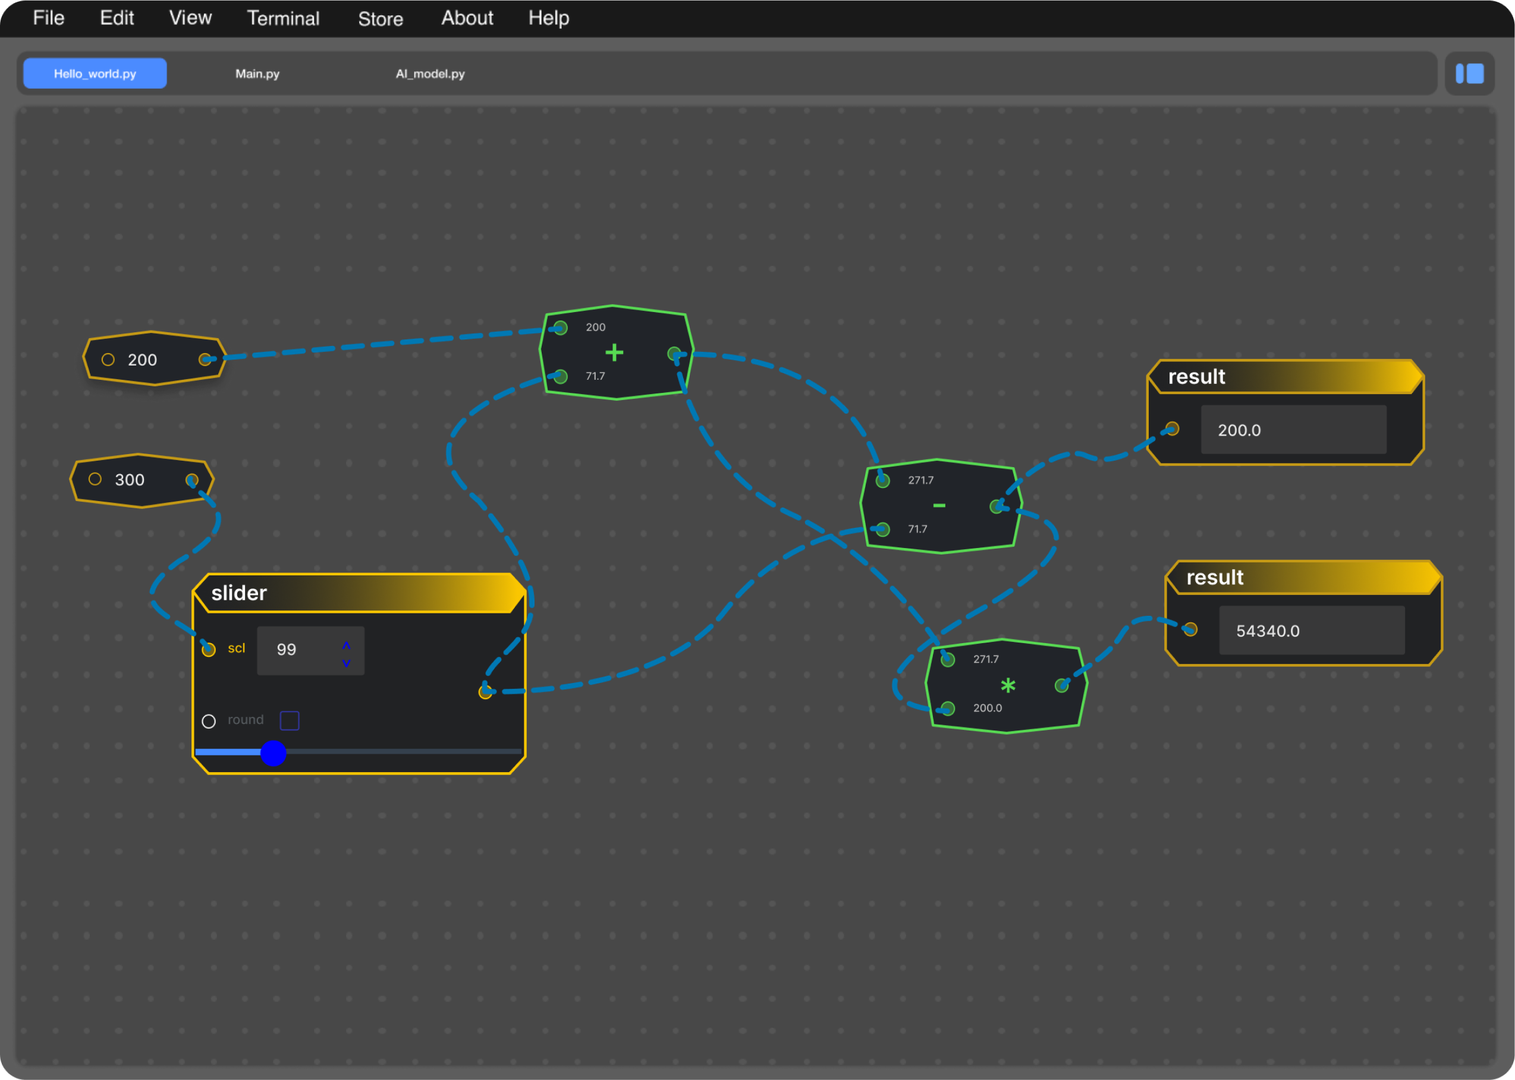Click the output port of the 200 node
The width and height of the screenshot is (1515, 1080).
(205, 360)
